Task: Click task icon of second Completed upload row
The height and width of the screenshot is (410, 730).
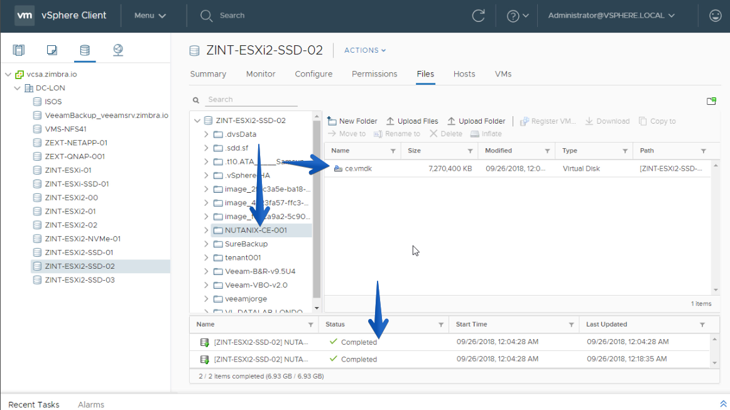Action: (x=204, y=359)
